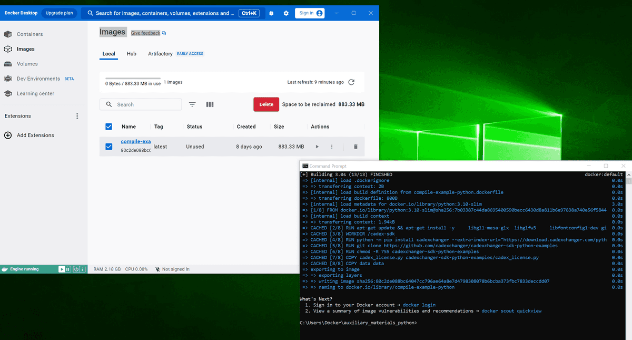Click the '1 images' count label
Screen dimensions: 632x340
pyautogui.click(x=173, y=82)
